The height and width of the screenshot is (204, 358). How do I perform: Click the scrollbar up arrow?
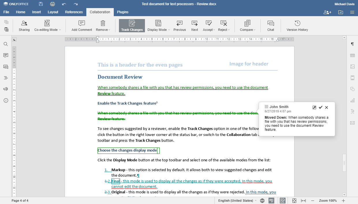pyautogui.click(x=344, y=38)
